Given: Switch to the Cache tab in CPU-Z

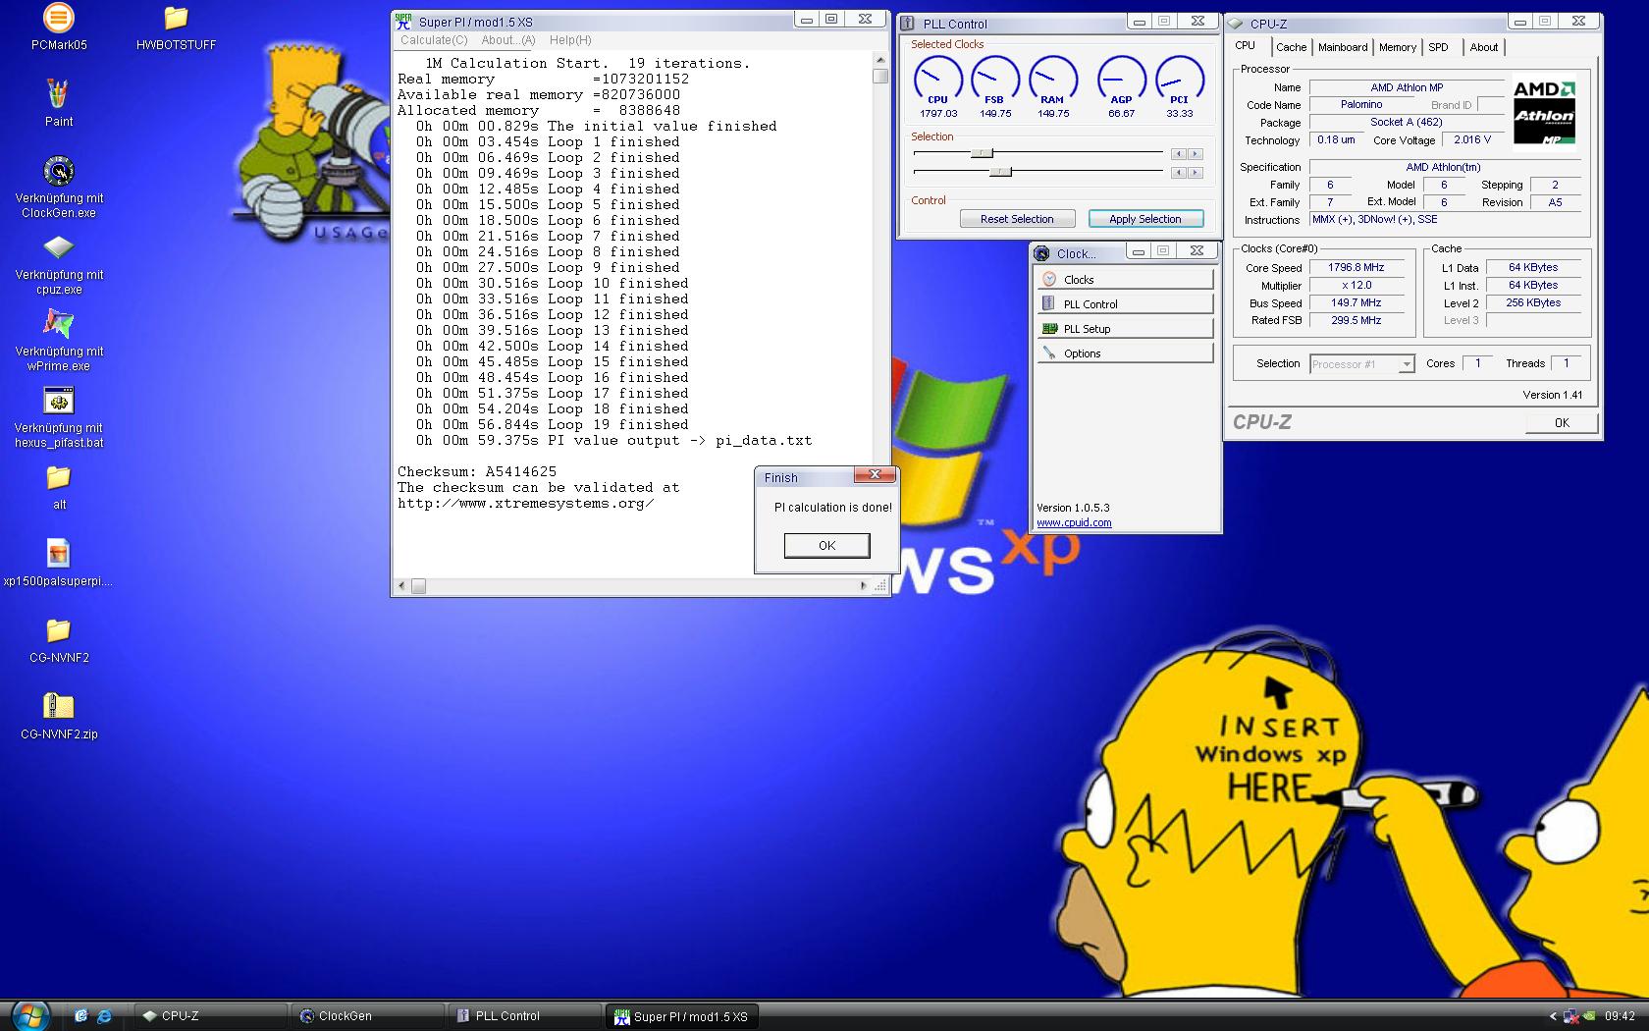Looking at the screenshot, I should pos(1291,47).
